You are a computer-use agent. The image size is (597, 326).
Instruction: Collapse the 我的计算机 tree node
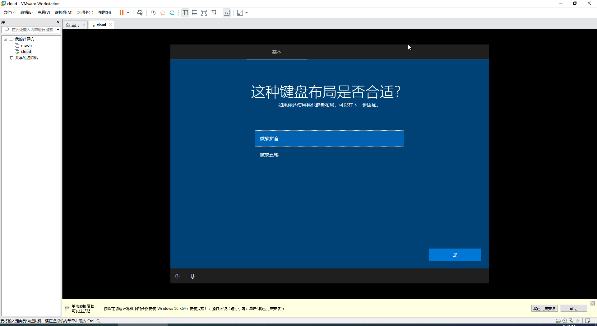[x=5, y=39]
